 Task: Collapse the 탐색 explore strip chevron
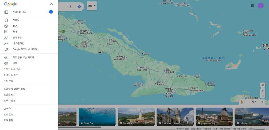tap(263, 102)
